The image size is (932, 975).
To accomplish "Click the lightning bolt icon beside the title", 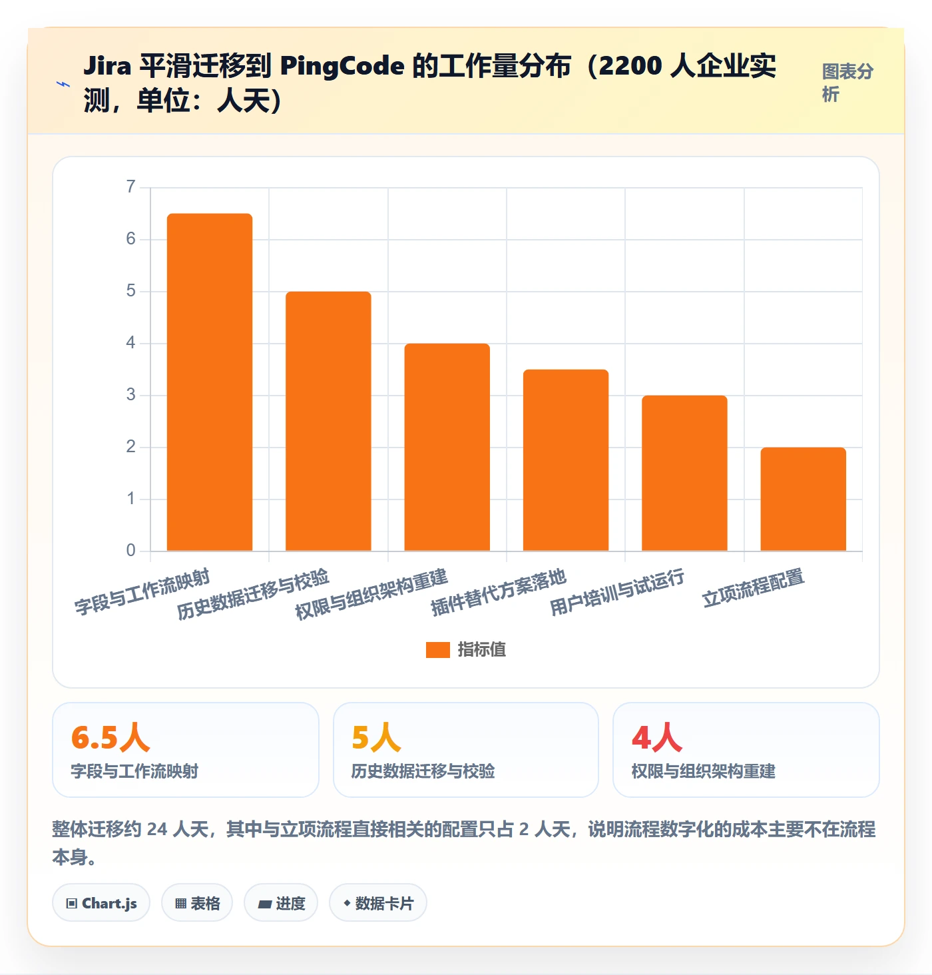I will click(x=64, y=85).
